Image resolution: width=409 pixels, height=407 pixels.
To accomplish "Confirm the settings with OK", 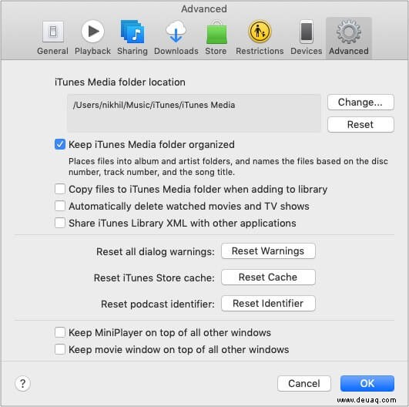I will coord(367,384).
